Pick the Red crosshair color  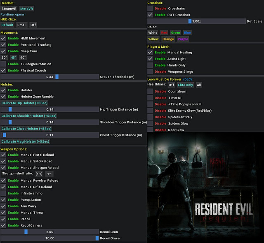pos(164,32)
